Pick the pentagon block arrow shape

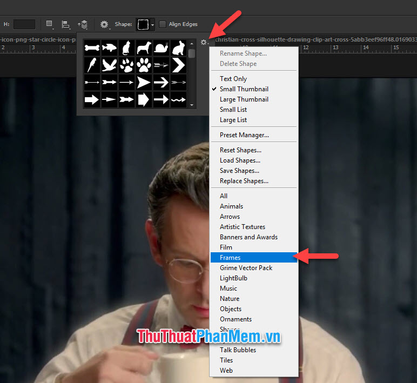[x=144, y=100]
